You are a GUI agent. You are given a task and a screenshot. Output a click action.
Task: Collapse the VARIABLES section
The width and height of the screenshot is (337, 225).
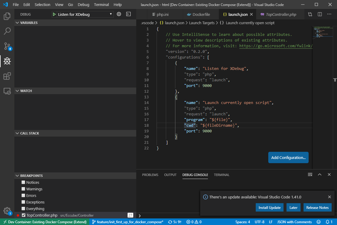75,23
